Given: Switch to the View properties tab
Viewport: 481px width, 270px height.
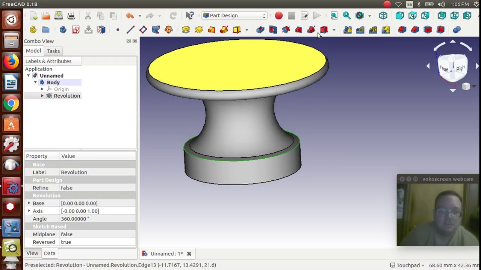Looking at the screenshot, I should 32,253.
